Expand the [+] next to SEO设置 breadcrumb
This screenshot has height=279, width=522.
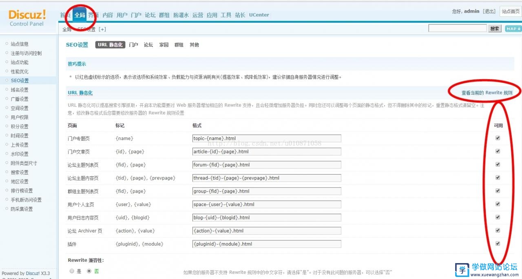(102, 29)
